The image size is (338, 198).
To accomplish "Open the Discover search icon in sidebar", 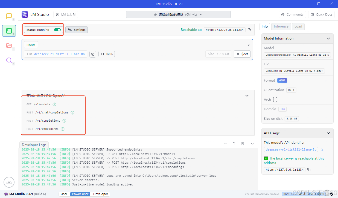I will [9, 60].
